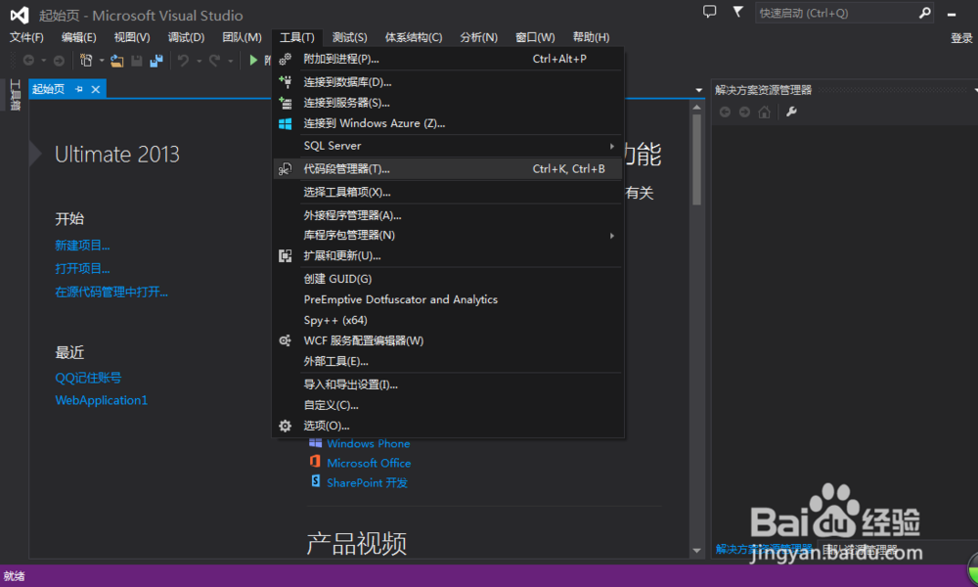The image size is (978, 587).
Task: Click the navigate backward arrow icon
Action: [28, 61]
